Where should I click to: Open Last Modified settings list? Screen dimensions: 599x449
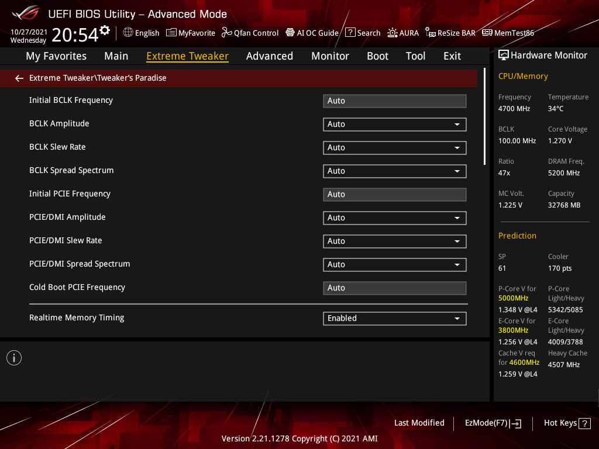click(x=419, y=423)
